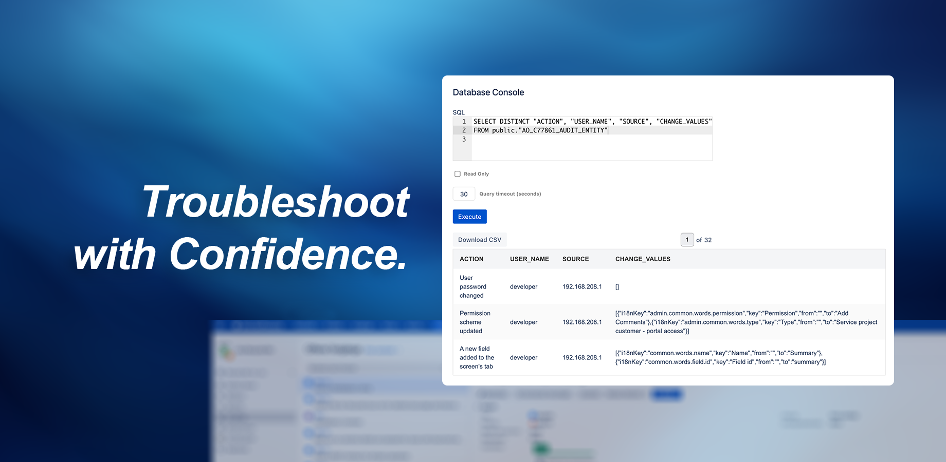Image resolution: width=946 pixels, height=462 pixels.
Task: Click the page number box before 'of 32'
Action: [687, 240]
